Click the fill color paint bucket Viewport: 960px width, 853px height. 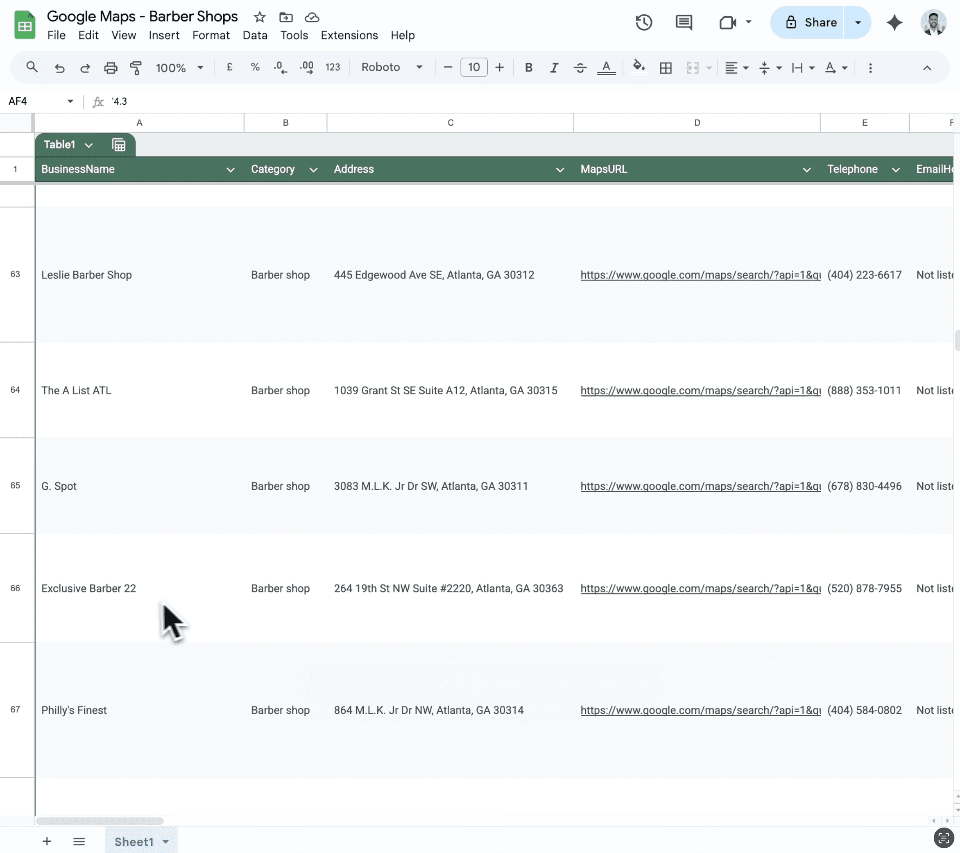point(638,67)
